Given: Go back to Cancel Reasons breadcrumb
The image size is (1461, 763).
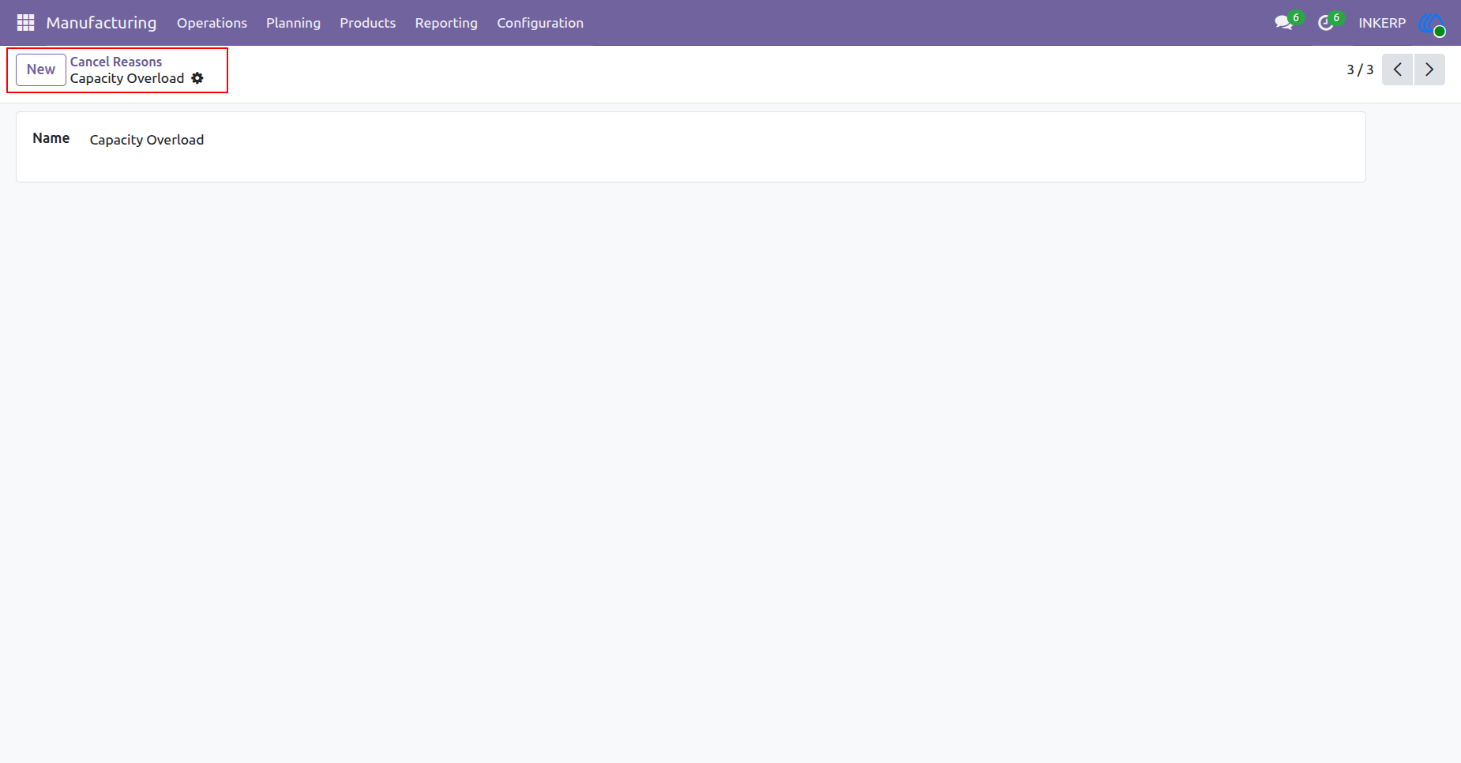Looking at the screenshot, I should [x=116, y=62].
